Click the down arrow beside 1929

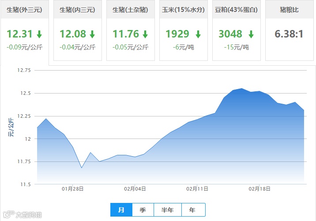point(198,34)
